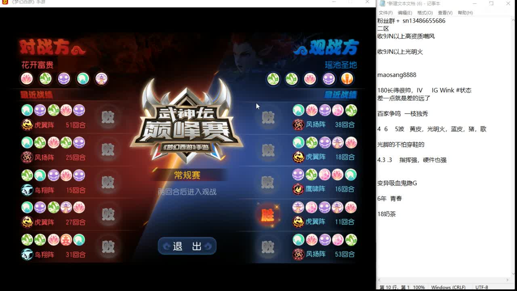Click the line 变异吸血鬼隐G in Notepad
The width and height of the screenshot is (517, 291).
point(397,183)
